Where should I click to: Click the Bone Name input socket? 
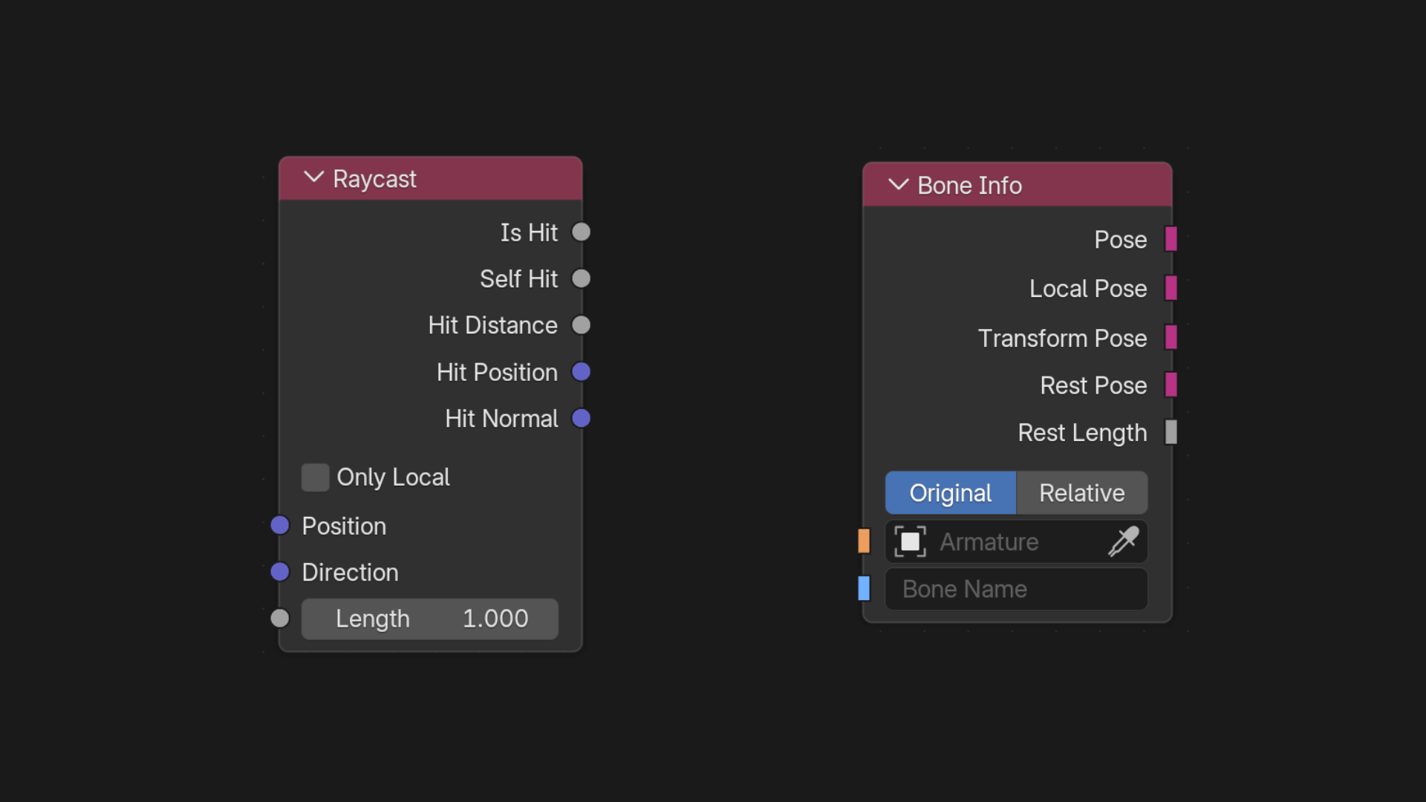coord(864,588)
